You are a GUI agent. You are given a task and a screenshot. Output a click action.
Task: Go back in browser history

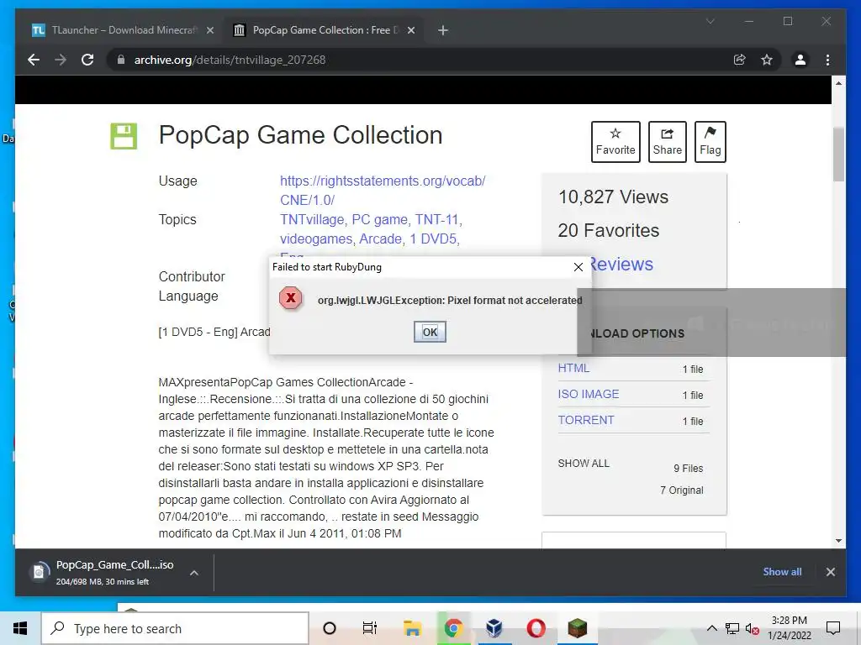34,60
